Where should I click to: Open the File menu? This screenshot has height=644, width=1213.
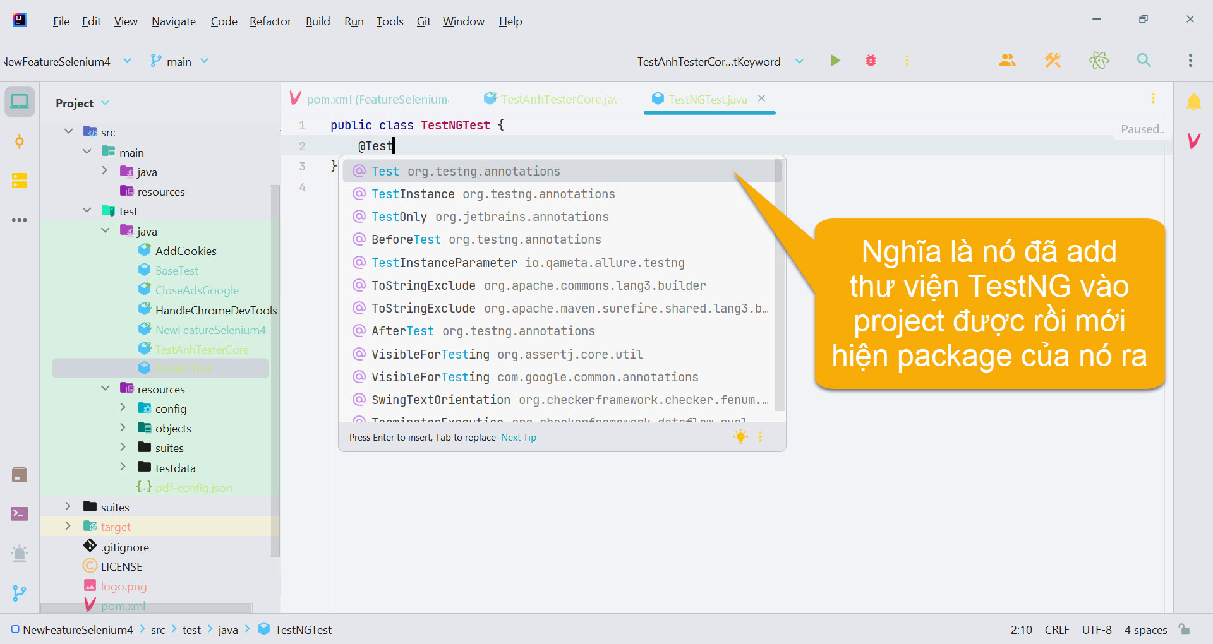click(x=61, y=21)
